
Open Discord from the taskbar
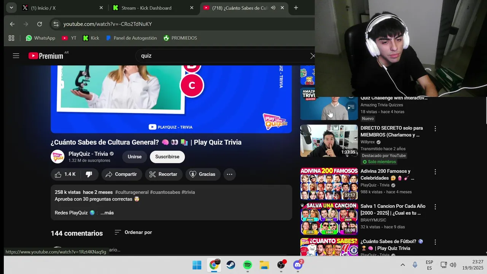click(x=298, y=265)
